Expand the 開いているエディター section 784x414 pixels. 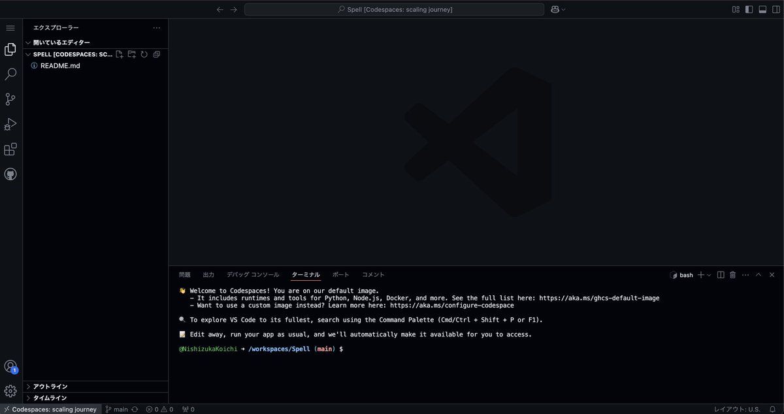point(95,42)
